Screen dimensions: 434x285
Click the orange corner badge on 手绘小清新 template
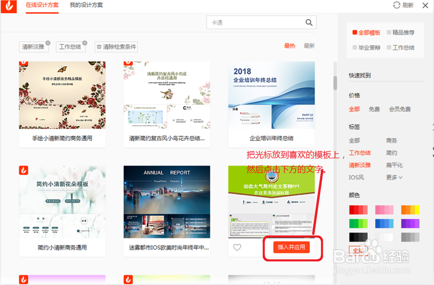[23, 63]
